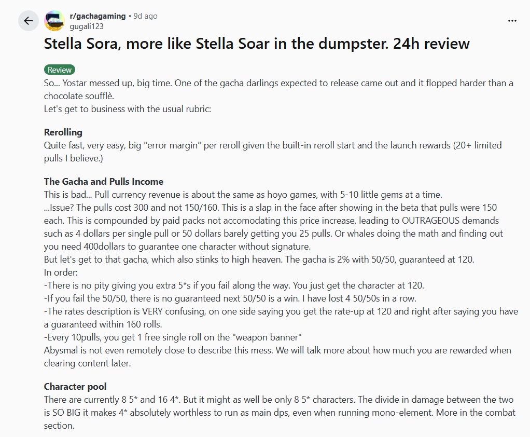The width and height of the screenshot is (530, 437).
Task: Click the circular back navigation button
Action: pyautogui.click(x=29, y=21)
